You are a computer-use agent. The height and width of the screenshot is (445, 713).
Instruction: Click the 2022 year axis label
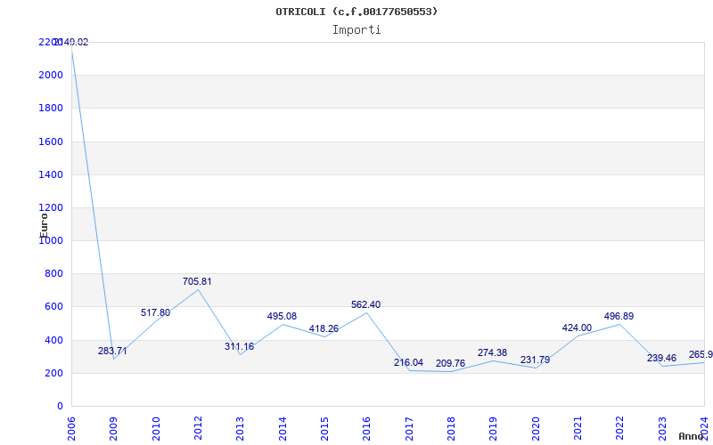pos(619,429)
